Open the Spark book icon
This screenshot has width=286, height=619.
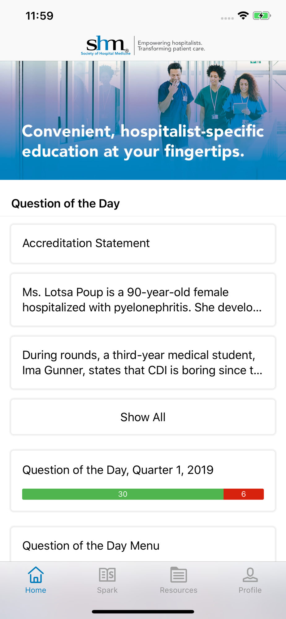tap(107, 575)
